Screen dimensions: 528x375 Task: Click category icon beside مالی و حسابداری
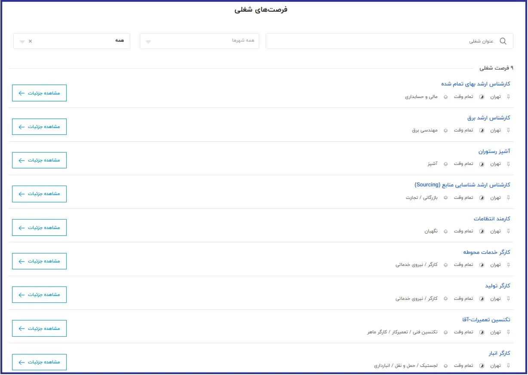(x=446, y=97)
